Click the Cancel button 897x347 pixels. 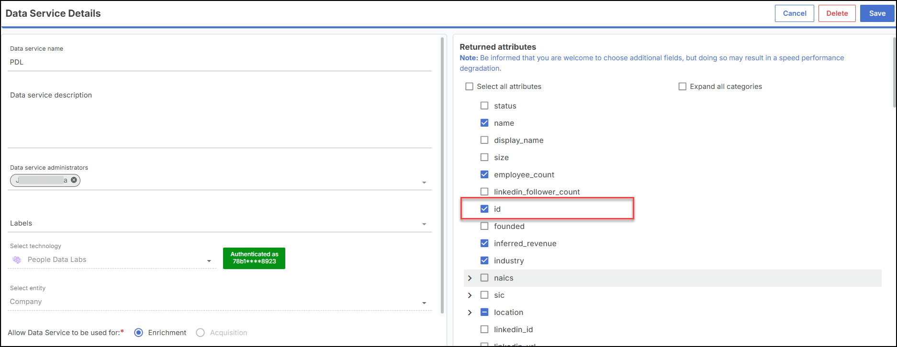pyautogui.click(x=795, y=13)
